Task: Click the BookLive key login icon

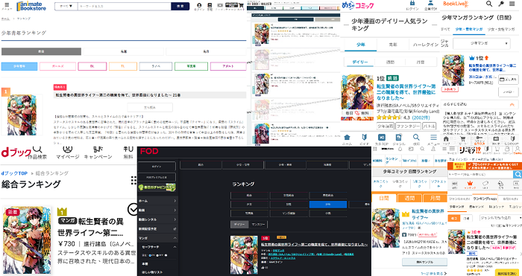Action: (x=500, y=4)
